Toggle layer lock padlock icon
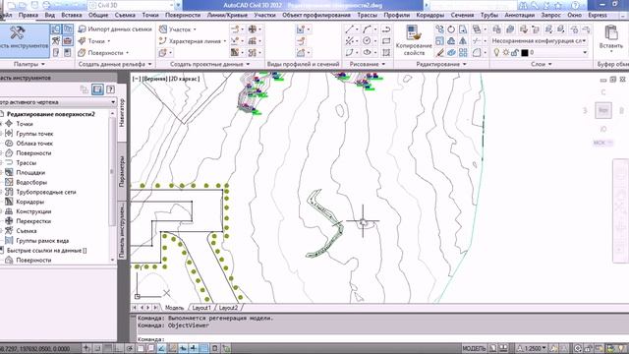The height and width of the screenshot is (354, 629). pyautogui.click(x=515, y=52)
